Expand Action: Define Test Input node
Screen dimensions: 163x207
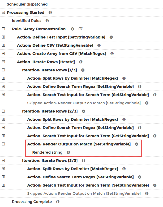3,37
